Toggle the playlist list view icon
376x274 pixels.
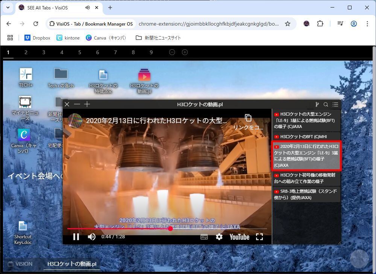pos(335,104)
